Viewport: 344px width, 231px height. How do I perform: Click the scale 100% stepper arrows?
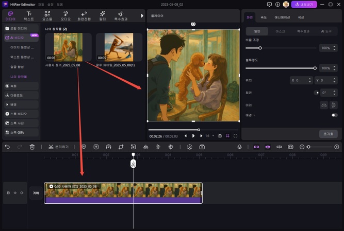click(x=334, y=48)
